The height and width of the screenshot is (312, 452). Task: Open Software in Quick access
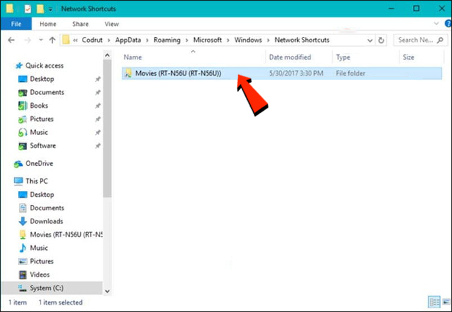(43, 146)
